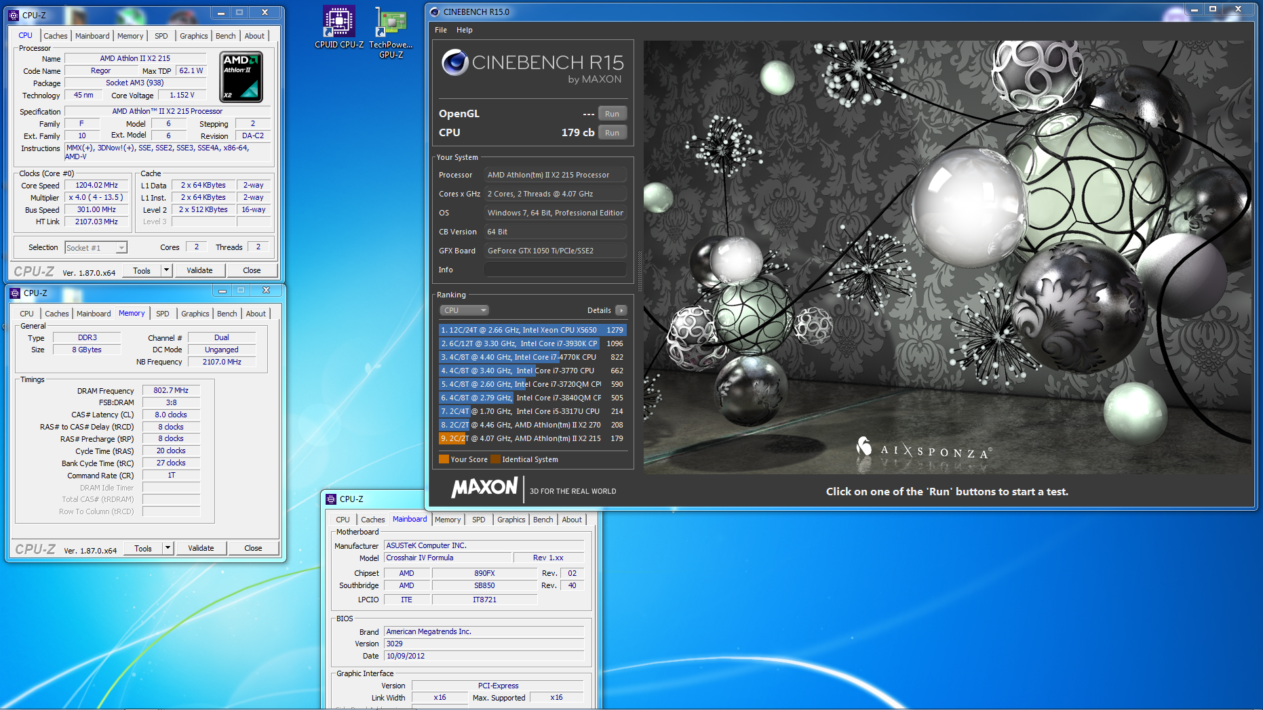The width and height of the screenshot is (1263, 710).
Task: Click Validate in Memory CPU-Z window
Action: 201,548
